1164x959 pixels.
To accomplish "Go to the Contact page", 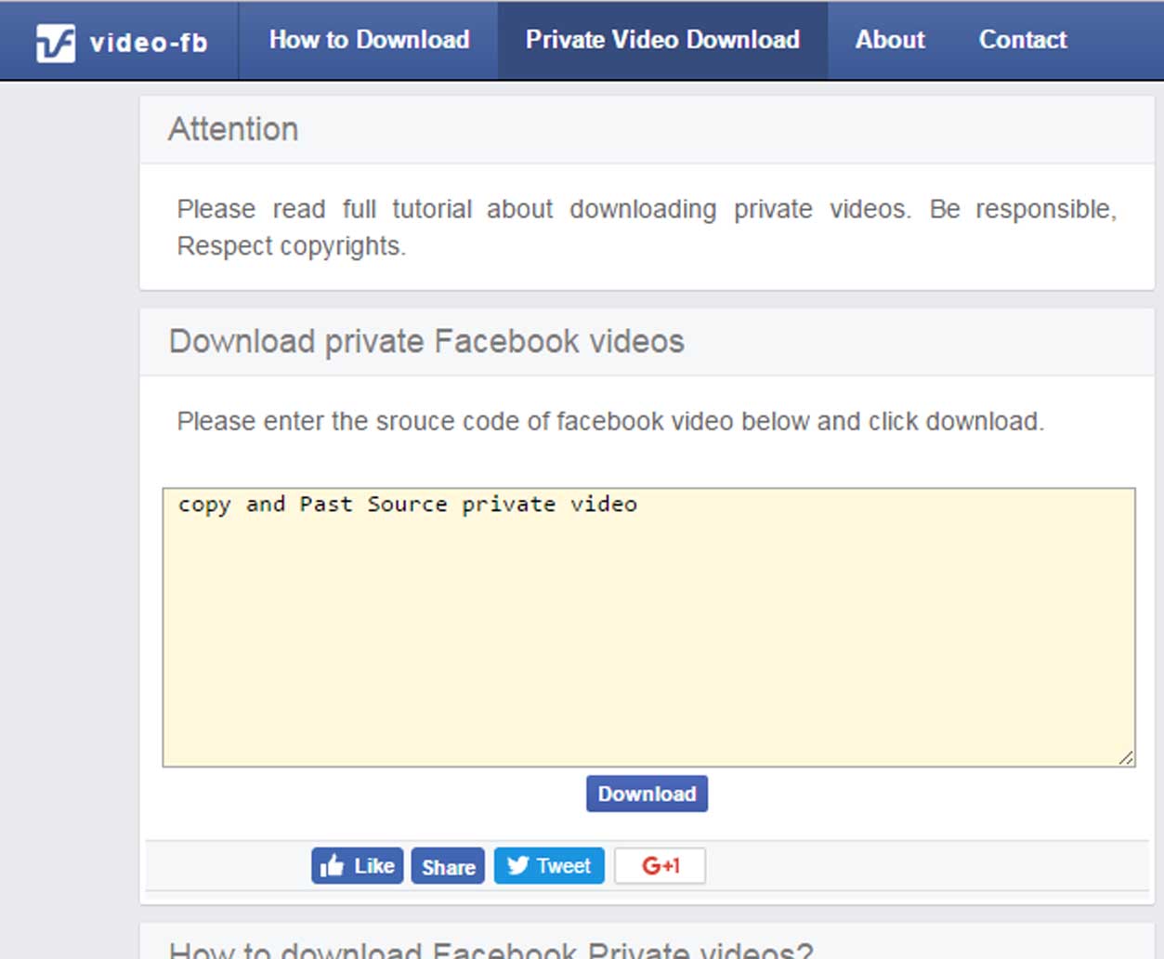I will [x=1023, y=40].
